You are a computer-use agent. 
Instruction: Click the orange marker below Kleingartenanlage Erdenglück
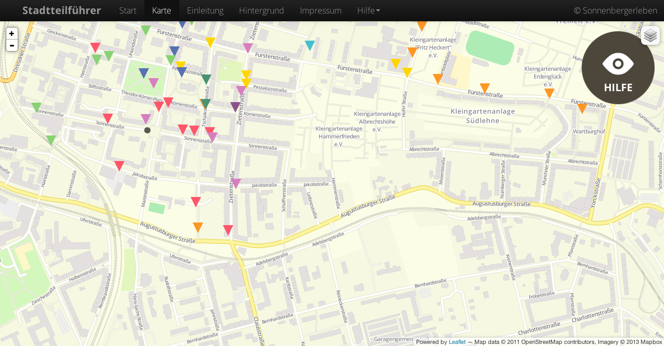[x=549, y=93]
